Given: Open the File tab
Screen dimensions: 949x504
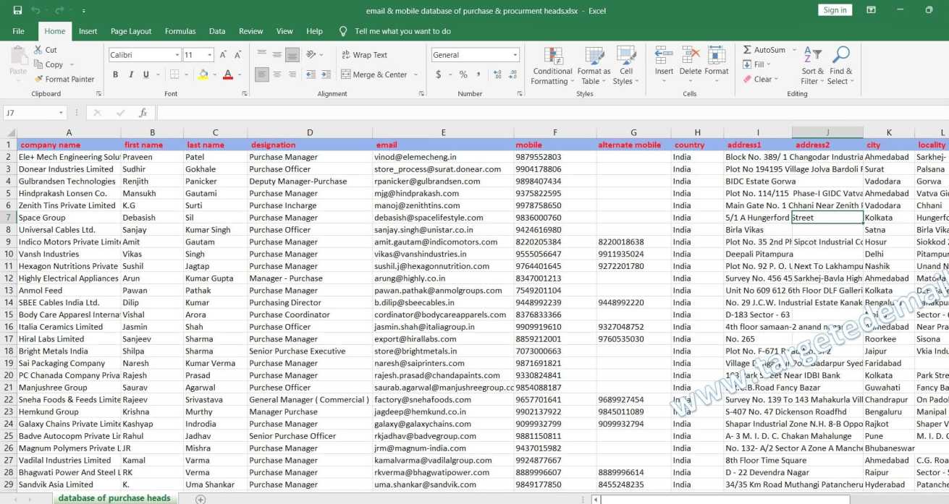Looking at the screenshot, I should pyautogui.click(x=18, y=31).
